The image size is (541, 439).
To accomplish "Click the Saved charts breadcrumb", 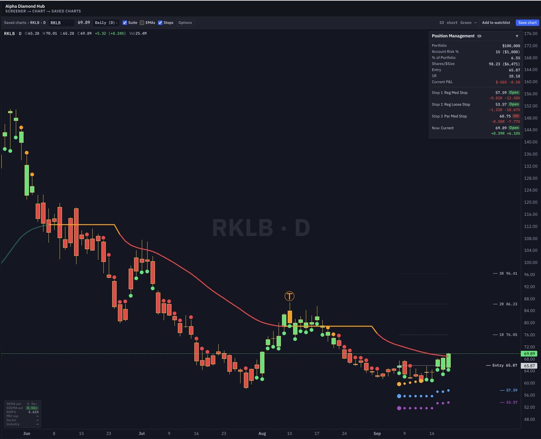I will (x=15, y=23).
